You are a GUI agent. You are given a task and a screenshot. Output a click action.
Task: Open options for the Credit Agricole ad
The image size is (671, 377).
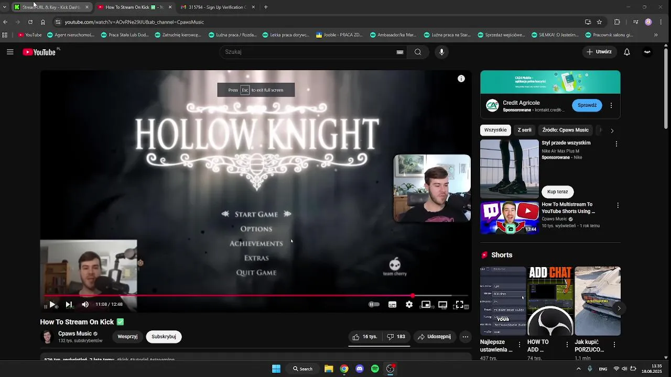point(611,105)
